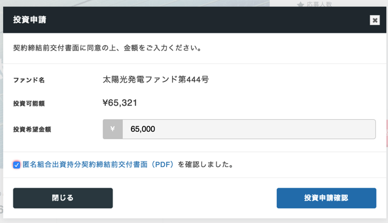Click the 投資希望金額 label
Image resolution: width=388 pixels, height=223 pixels.
32,129
